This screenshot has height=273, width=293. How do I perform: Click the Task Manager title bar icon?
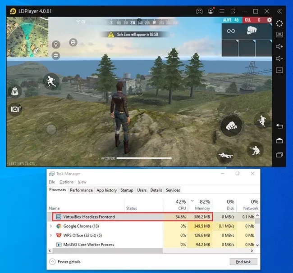tap(52, 174)
